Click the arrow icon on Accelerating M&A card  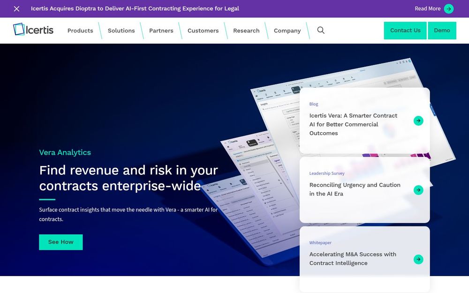[x=418, y=259]
